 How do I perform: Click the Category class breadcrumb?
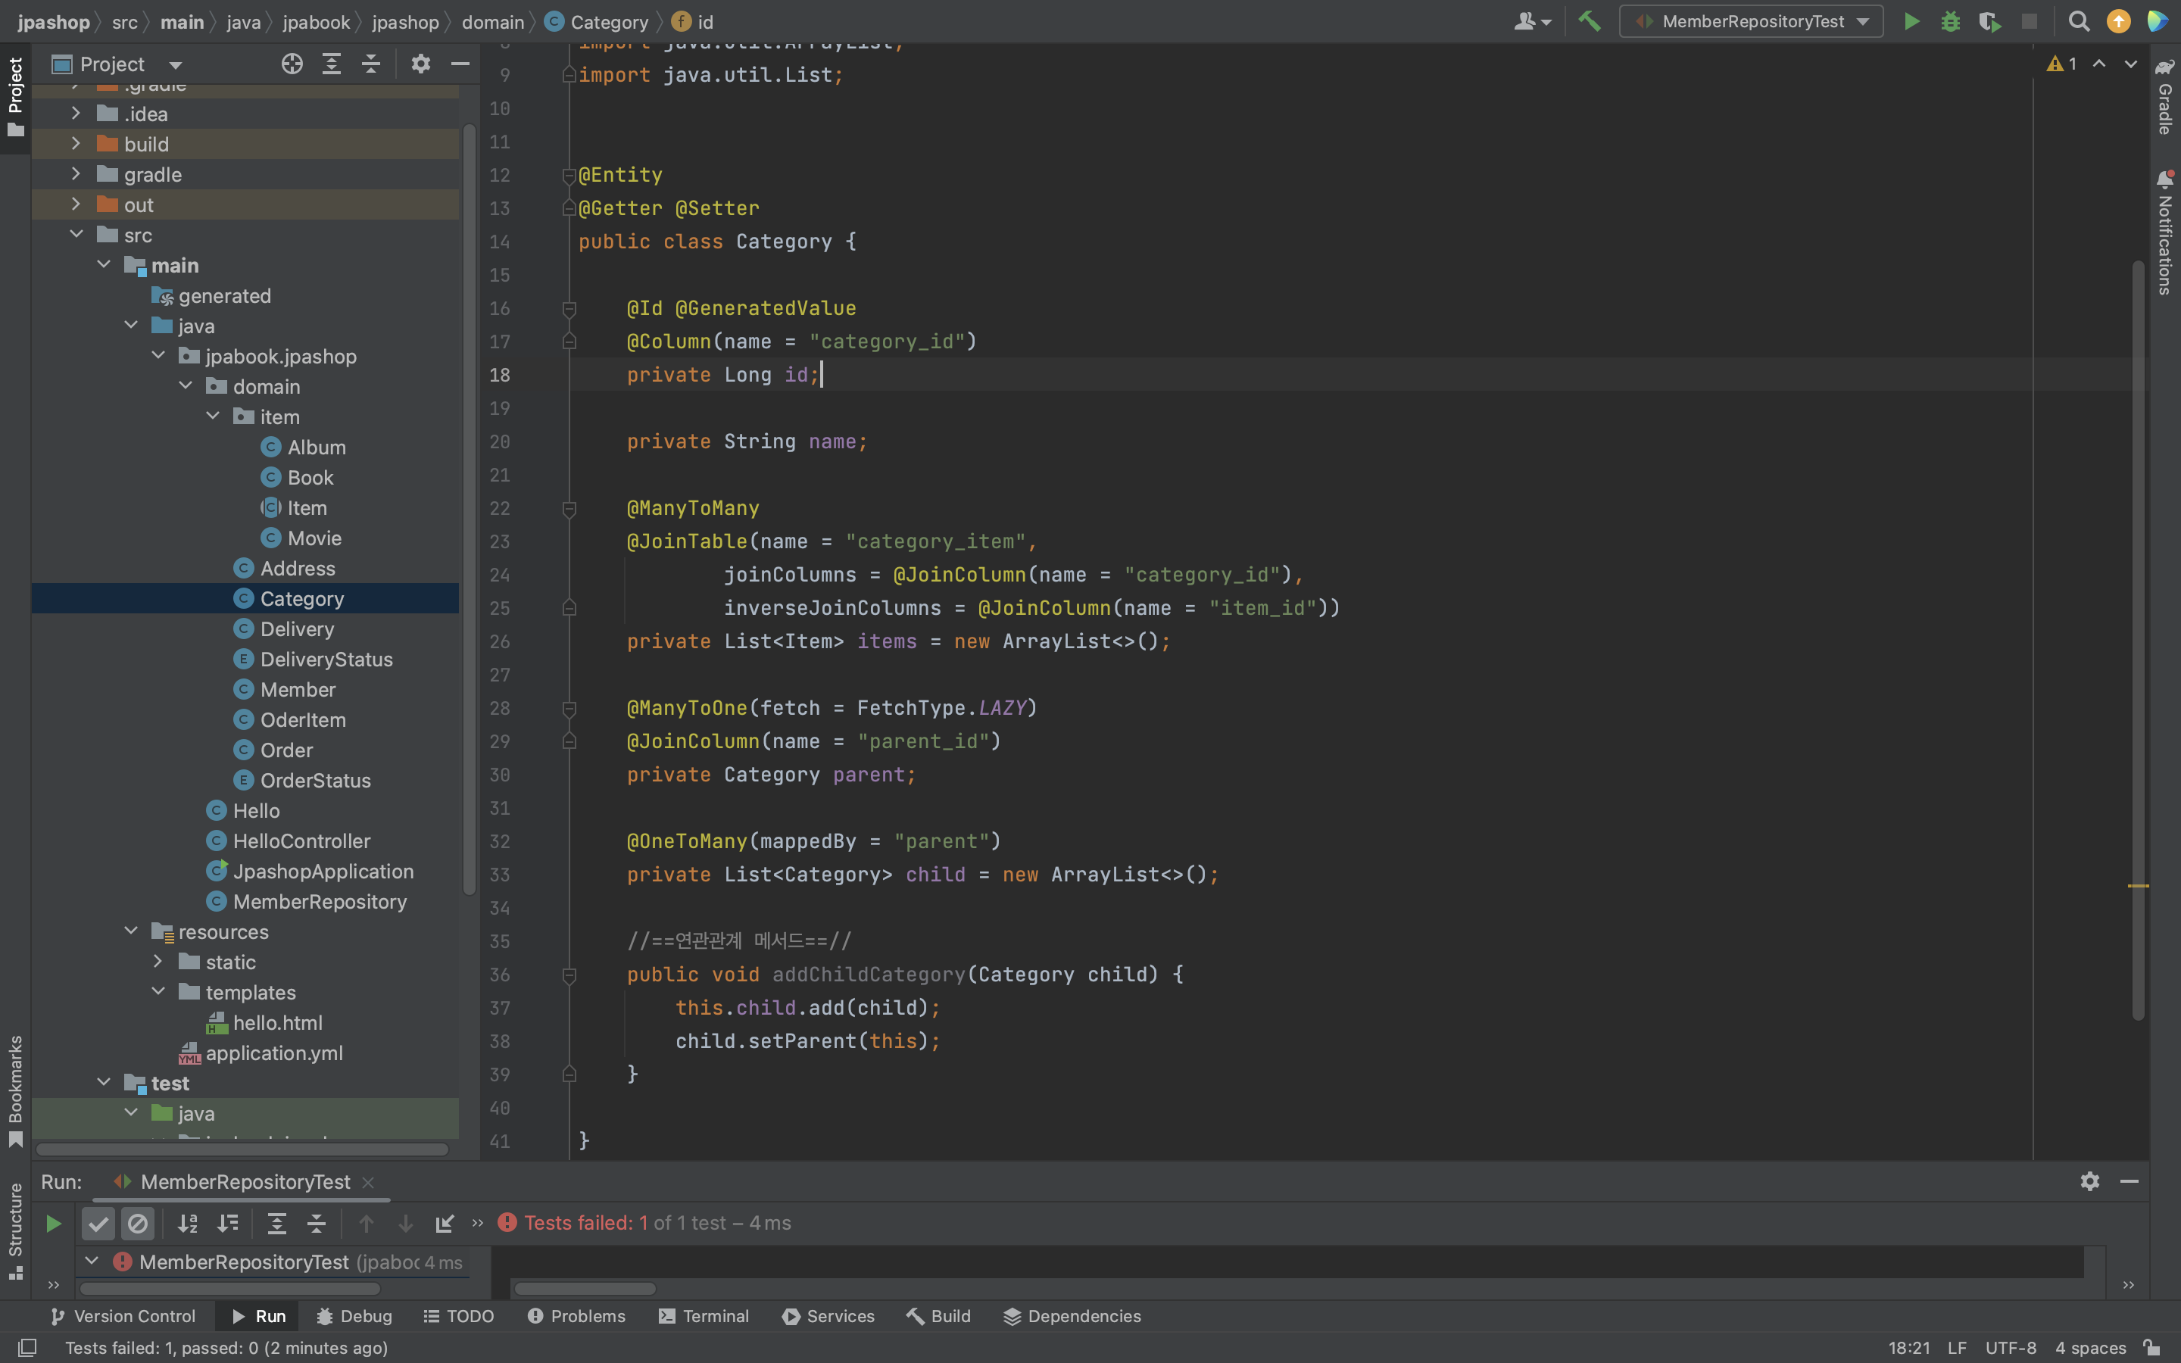598,22
